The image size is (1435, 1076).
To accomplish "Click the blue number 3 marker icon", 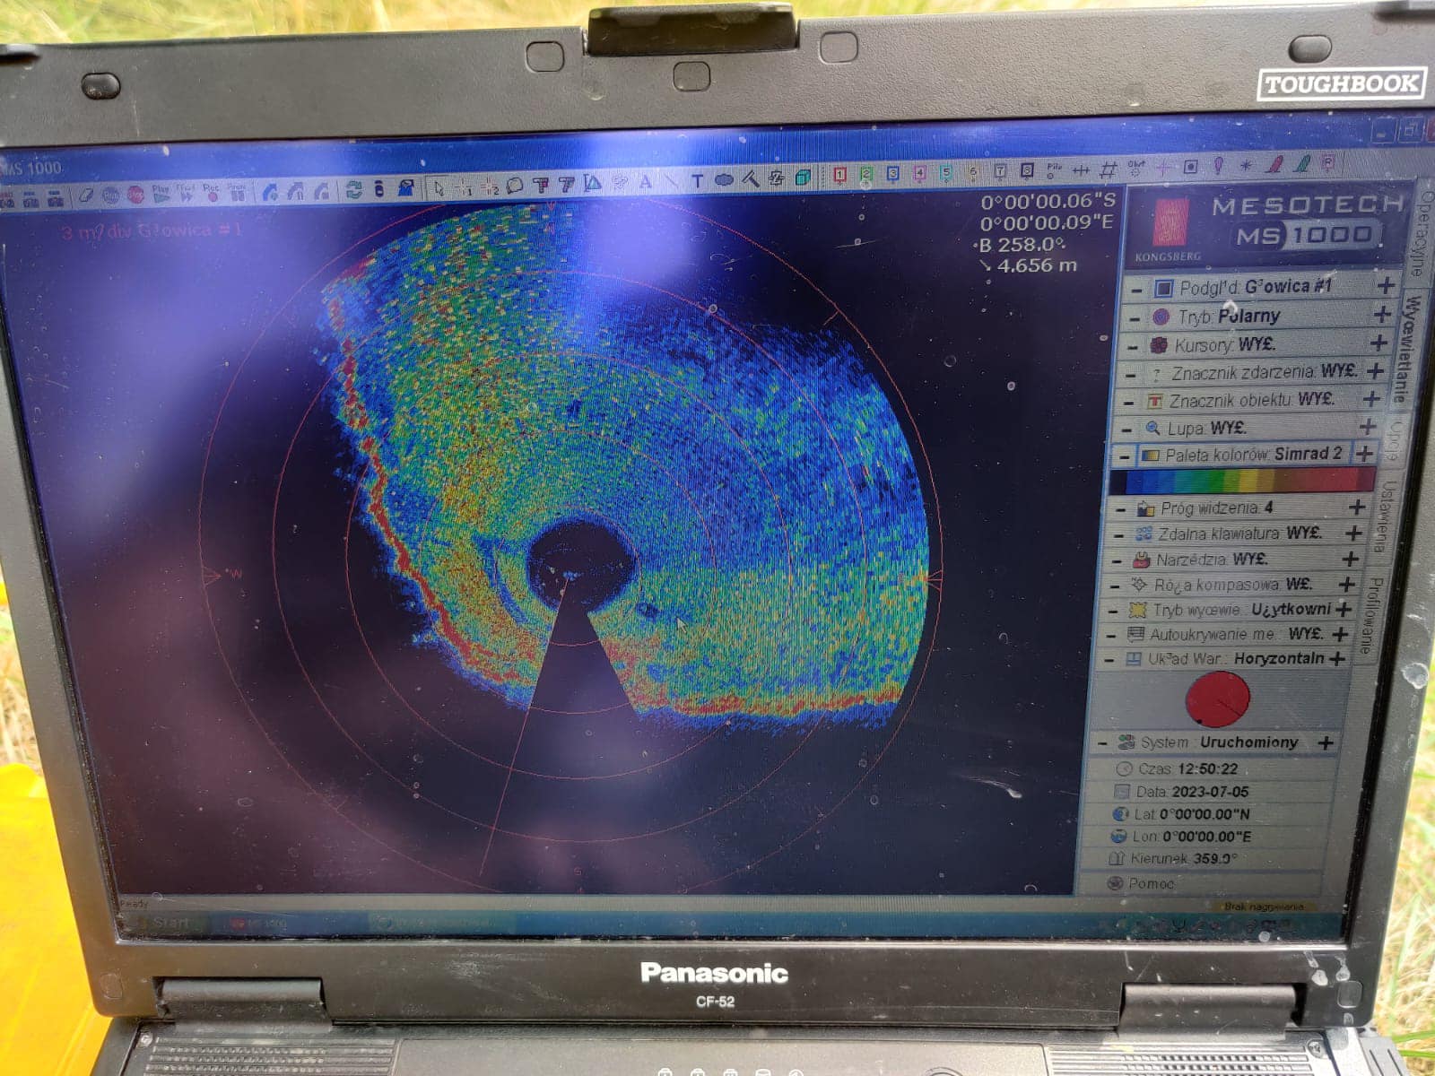I will pyautogui.click(x=893, y=174).
